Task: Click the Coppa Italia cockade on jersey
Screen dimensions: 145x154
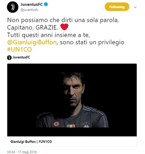Action: click(x=56, y=124)
